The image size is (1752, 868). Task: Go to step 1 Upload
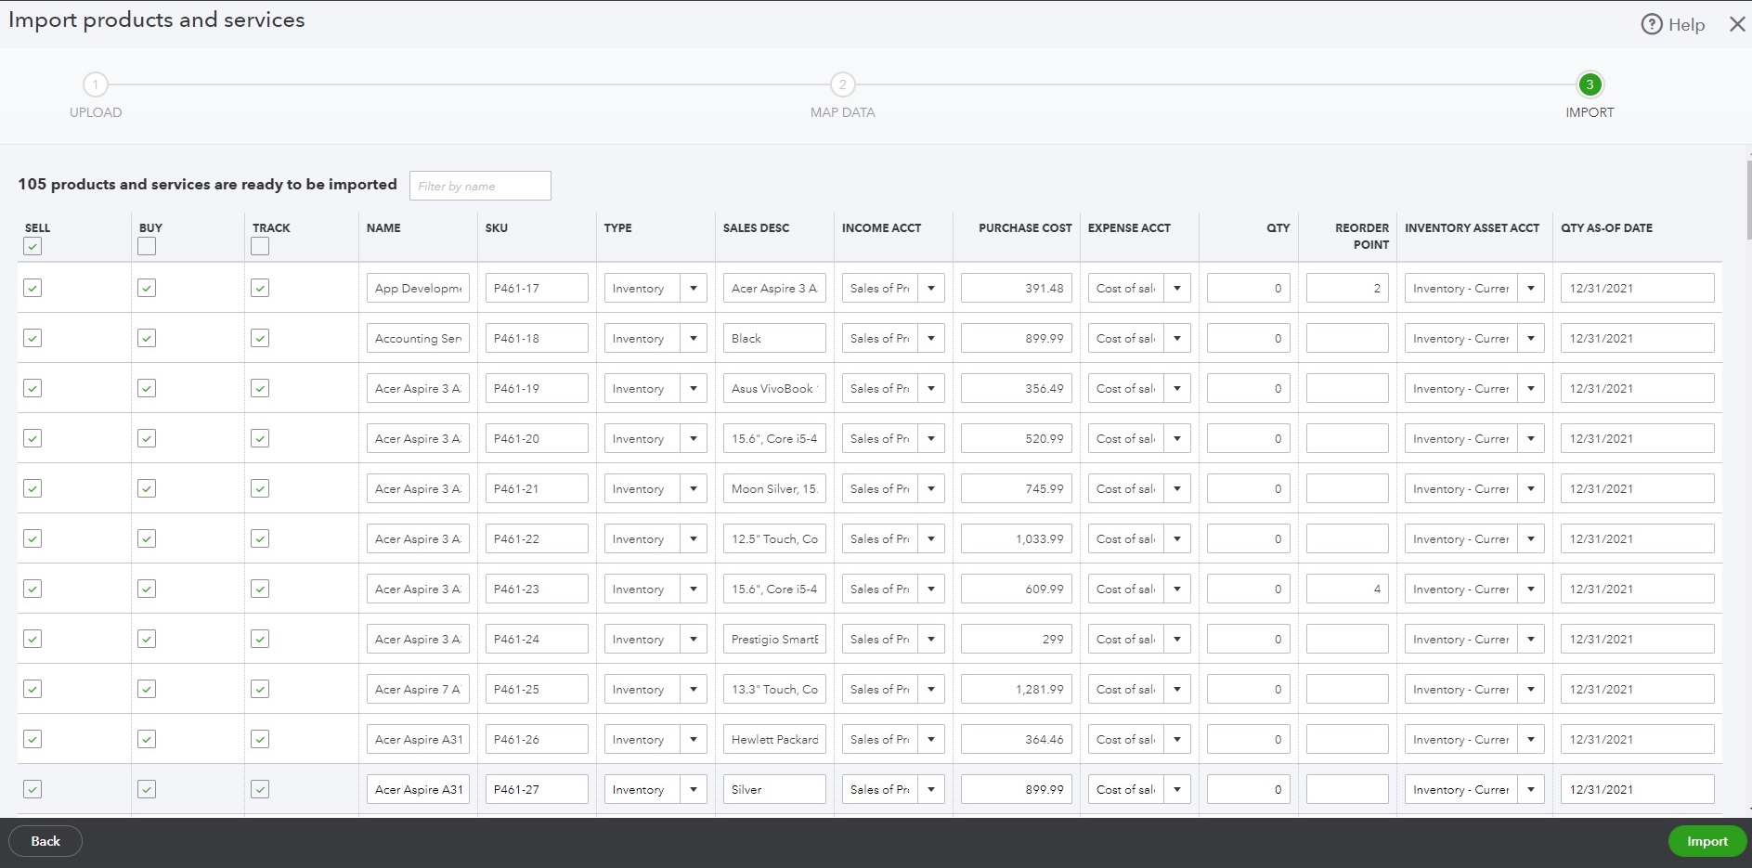click(x=96, y=84)
